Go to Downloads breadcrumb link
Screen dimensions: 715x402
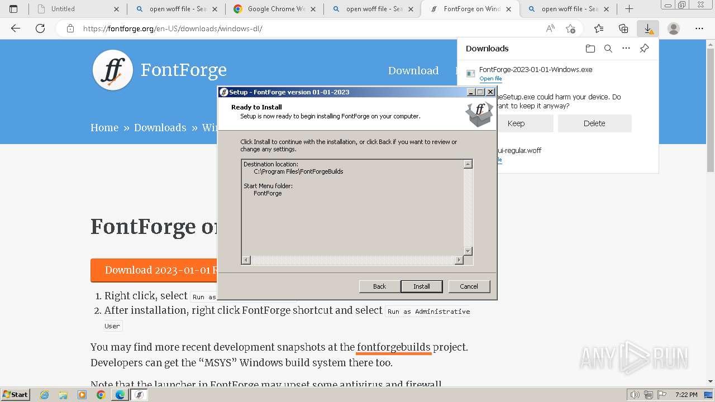click(x=160, y=128)
